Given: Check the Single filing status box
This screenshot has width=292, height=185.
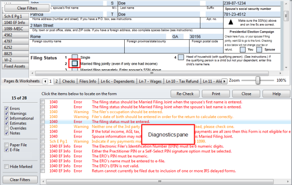Looking at the screenshot, I should pyautogui.click(x=75, y=57).
